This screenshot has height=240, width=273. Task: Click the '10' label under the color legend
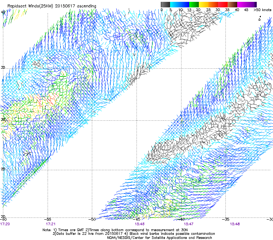click(x=180, y=10)
